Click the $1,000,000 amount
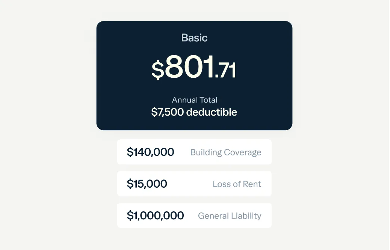Viewport: 390px width, 250px height. [x=155, y=215]
